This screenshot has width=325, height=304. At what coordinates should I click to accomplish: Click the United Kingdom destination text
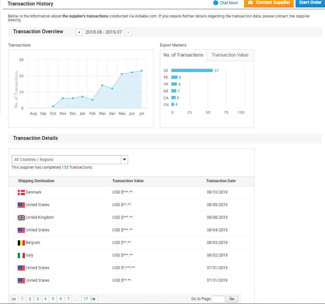[x=39, y=217]
